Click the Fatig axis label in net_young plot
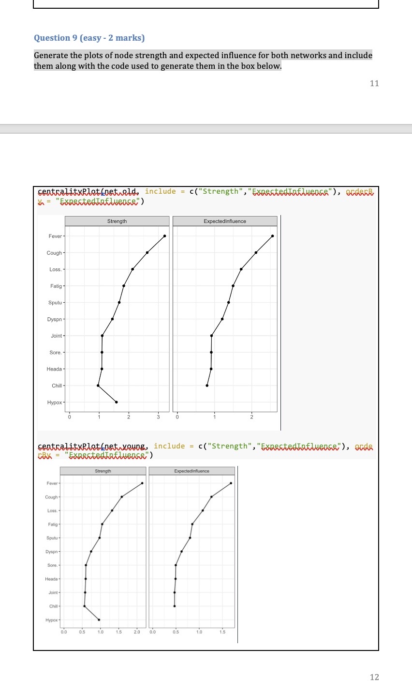 click(53, 524)
